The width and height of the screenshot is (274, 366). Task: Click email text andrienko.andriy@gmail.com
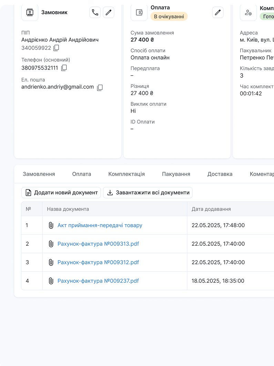(58, 87)
